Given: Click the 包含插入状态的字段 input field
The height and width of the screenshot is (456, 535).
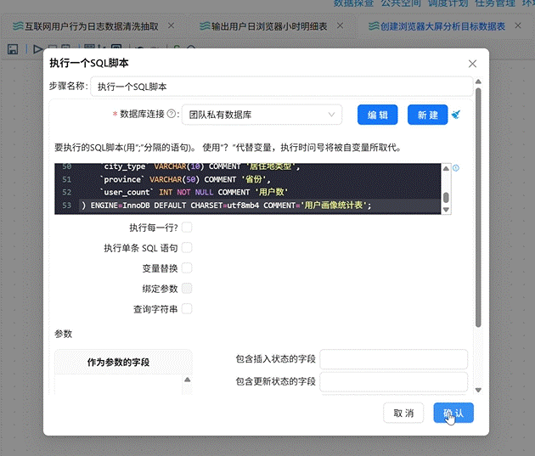Looking at the screenshot, I should 394,359.
